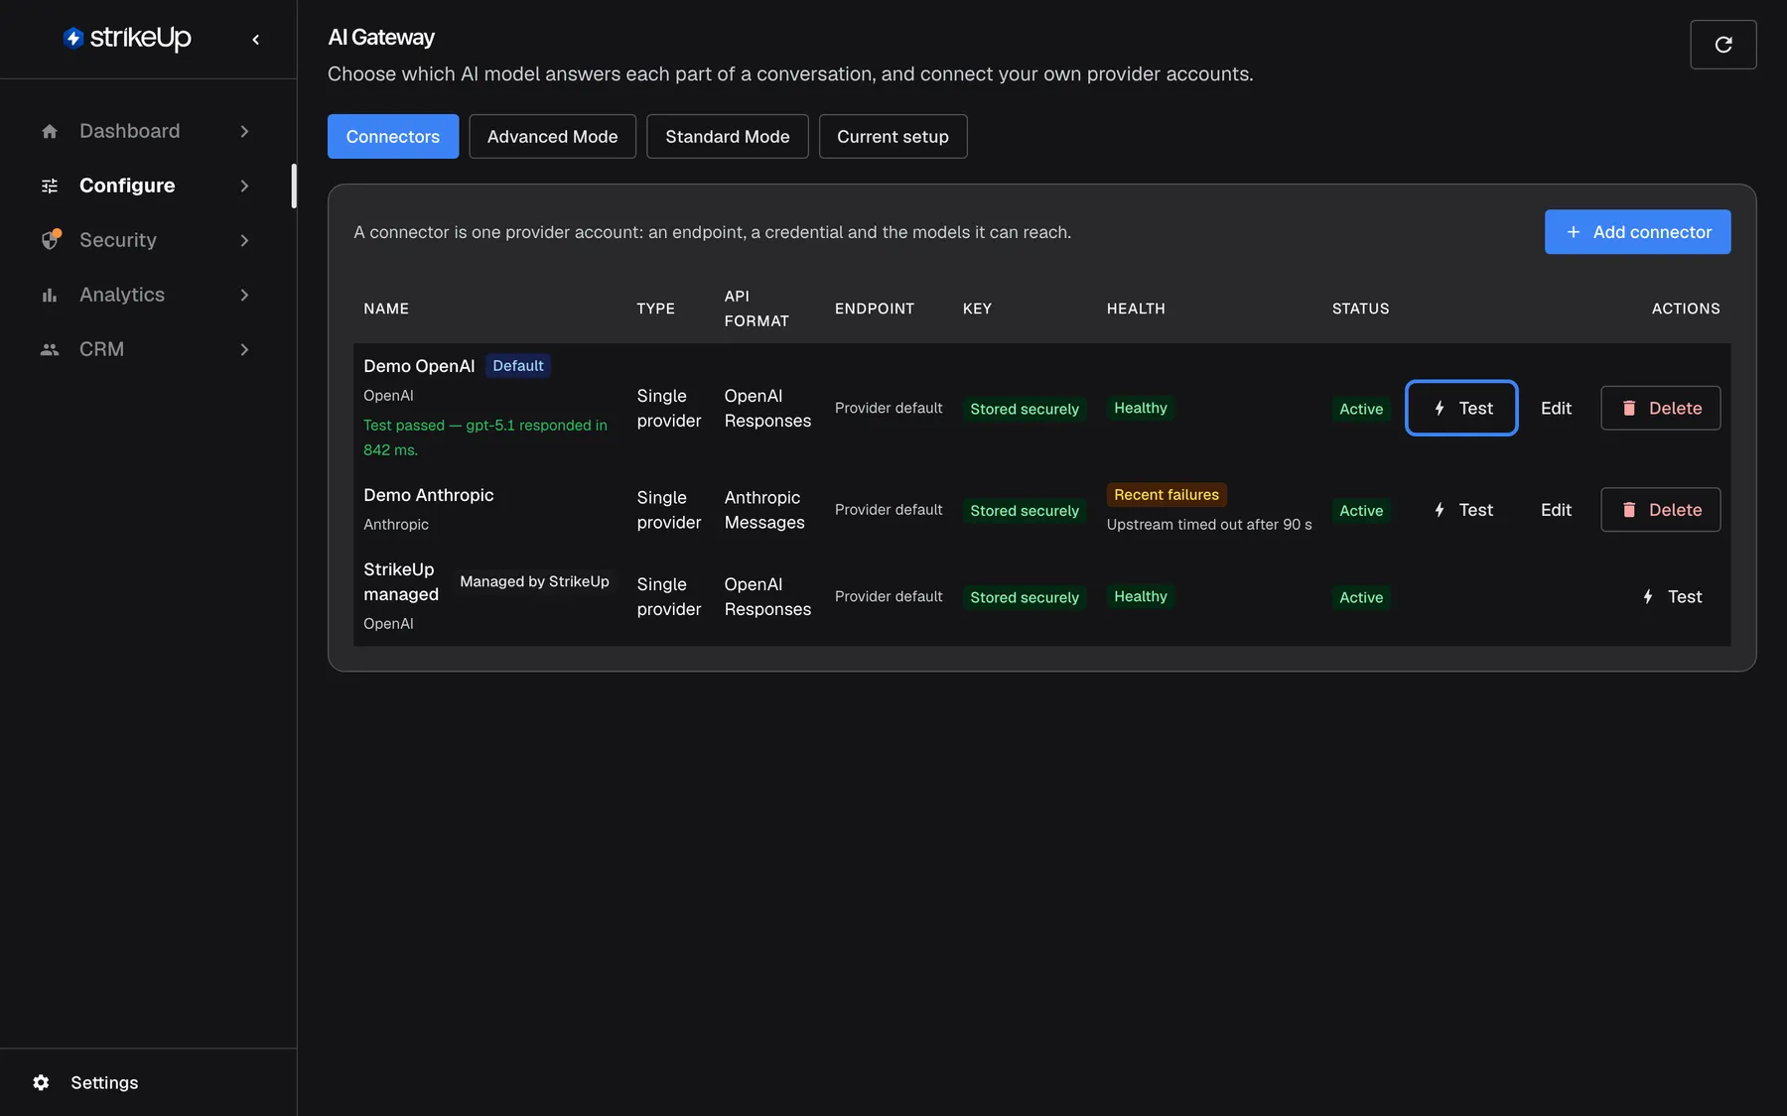Viewport: 1787px width, 1116px height.
Task: Expand the Security menu chevron
Action: 244,240
